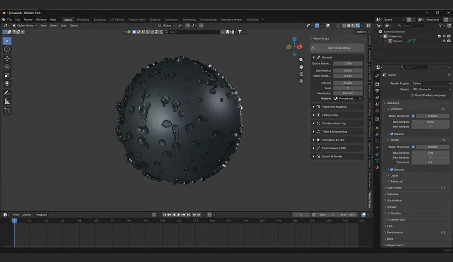Click the timeline play button
453x262 pixels.
pyautogui.click(x=178, y=215)
